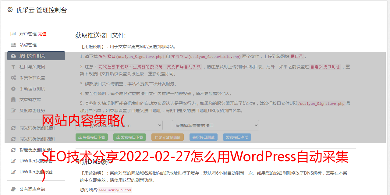Click the refresh icon for 智能伪原创[AI版]
The image size is (390, 195).
13,150
